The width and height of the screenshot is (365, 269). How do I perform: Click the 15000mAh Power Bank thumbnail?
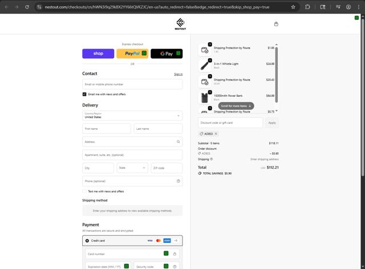pos(204,97)
